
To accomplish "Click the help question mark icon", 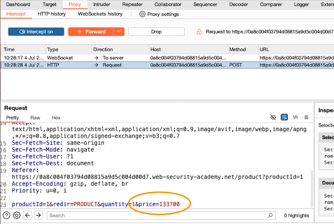I will tap(6, 215).
